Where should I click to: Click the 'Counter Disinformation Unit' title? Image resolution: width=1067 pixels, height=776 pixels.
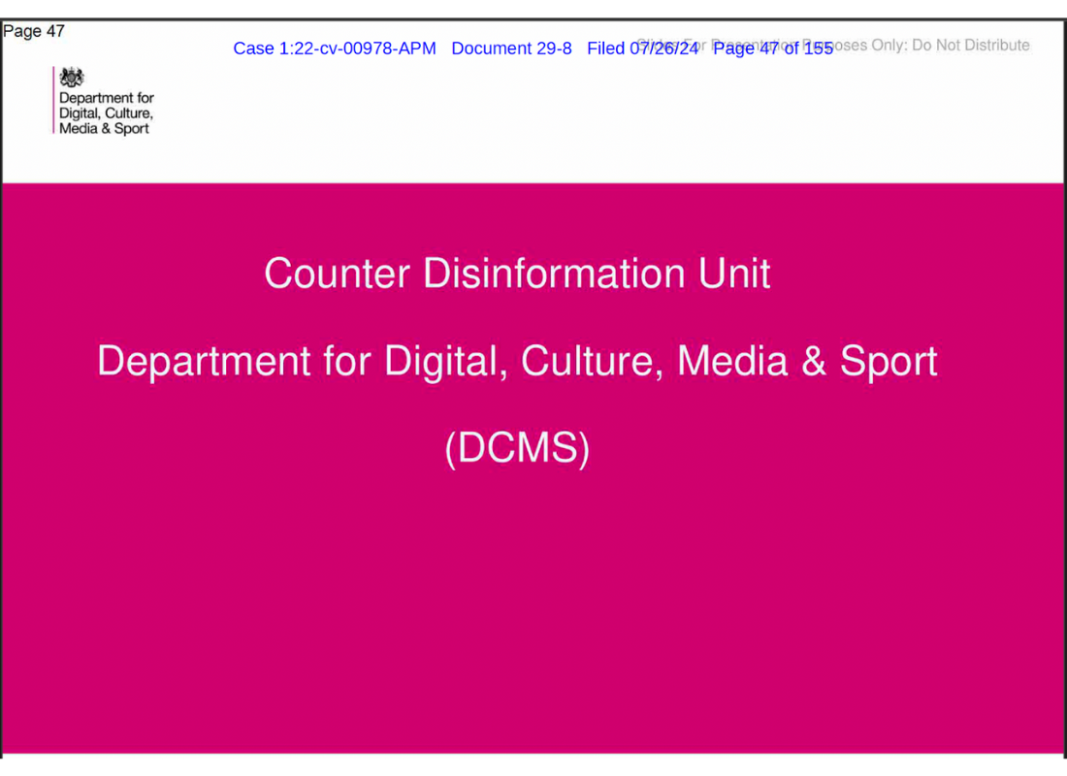pyautogui.click(x=517, y=273)
